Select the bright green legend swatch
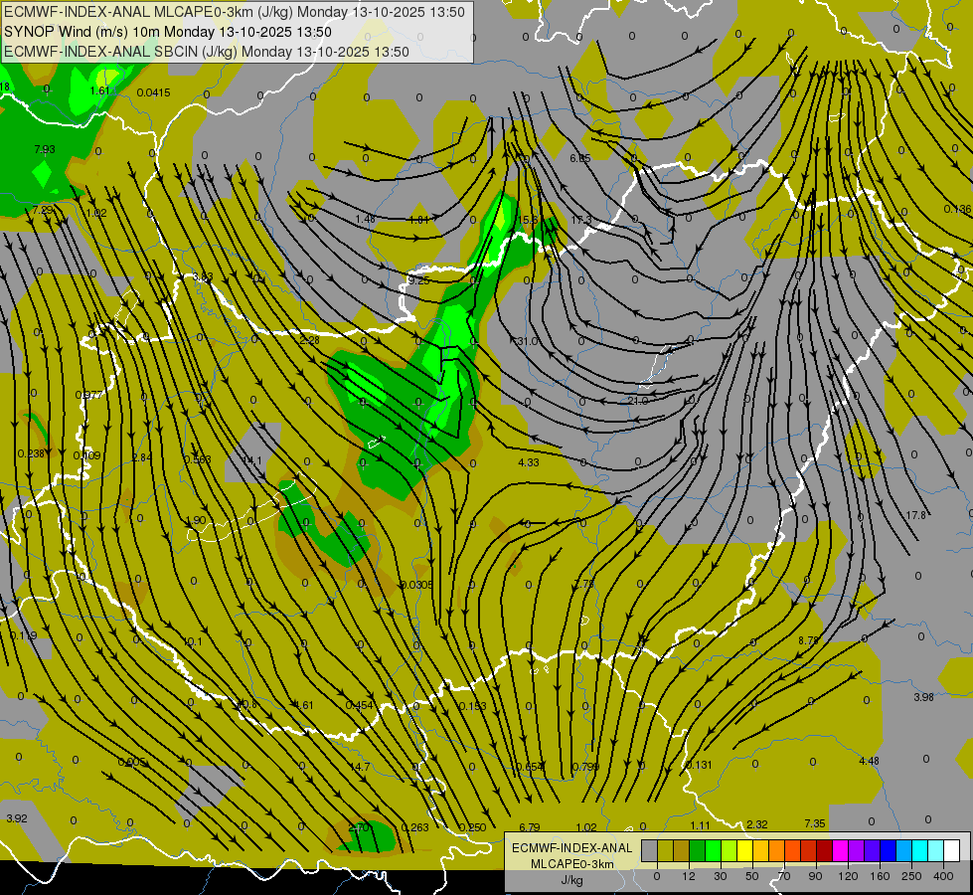This screenshot has height=895, width=973. 713,851
